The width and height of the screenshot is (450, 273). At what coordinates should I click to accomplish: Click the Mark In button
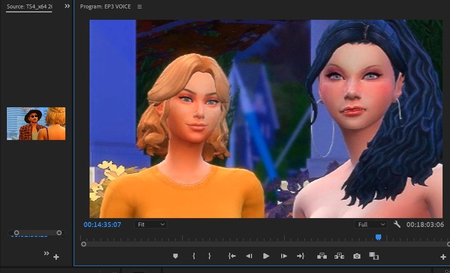pos(194,256)
